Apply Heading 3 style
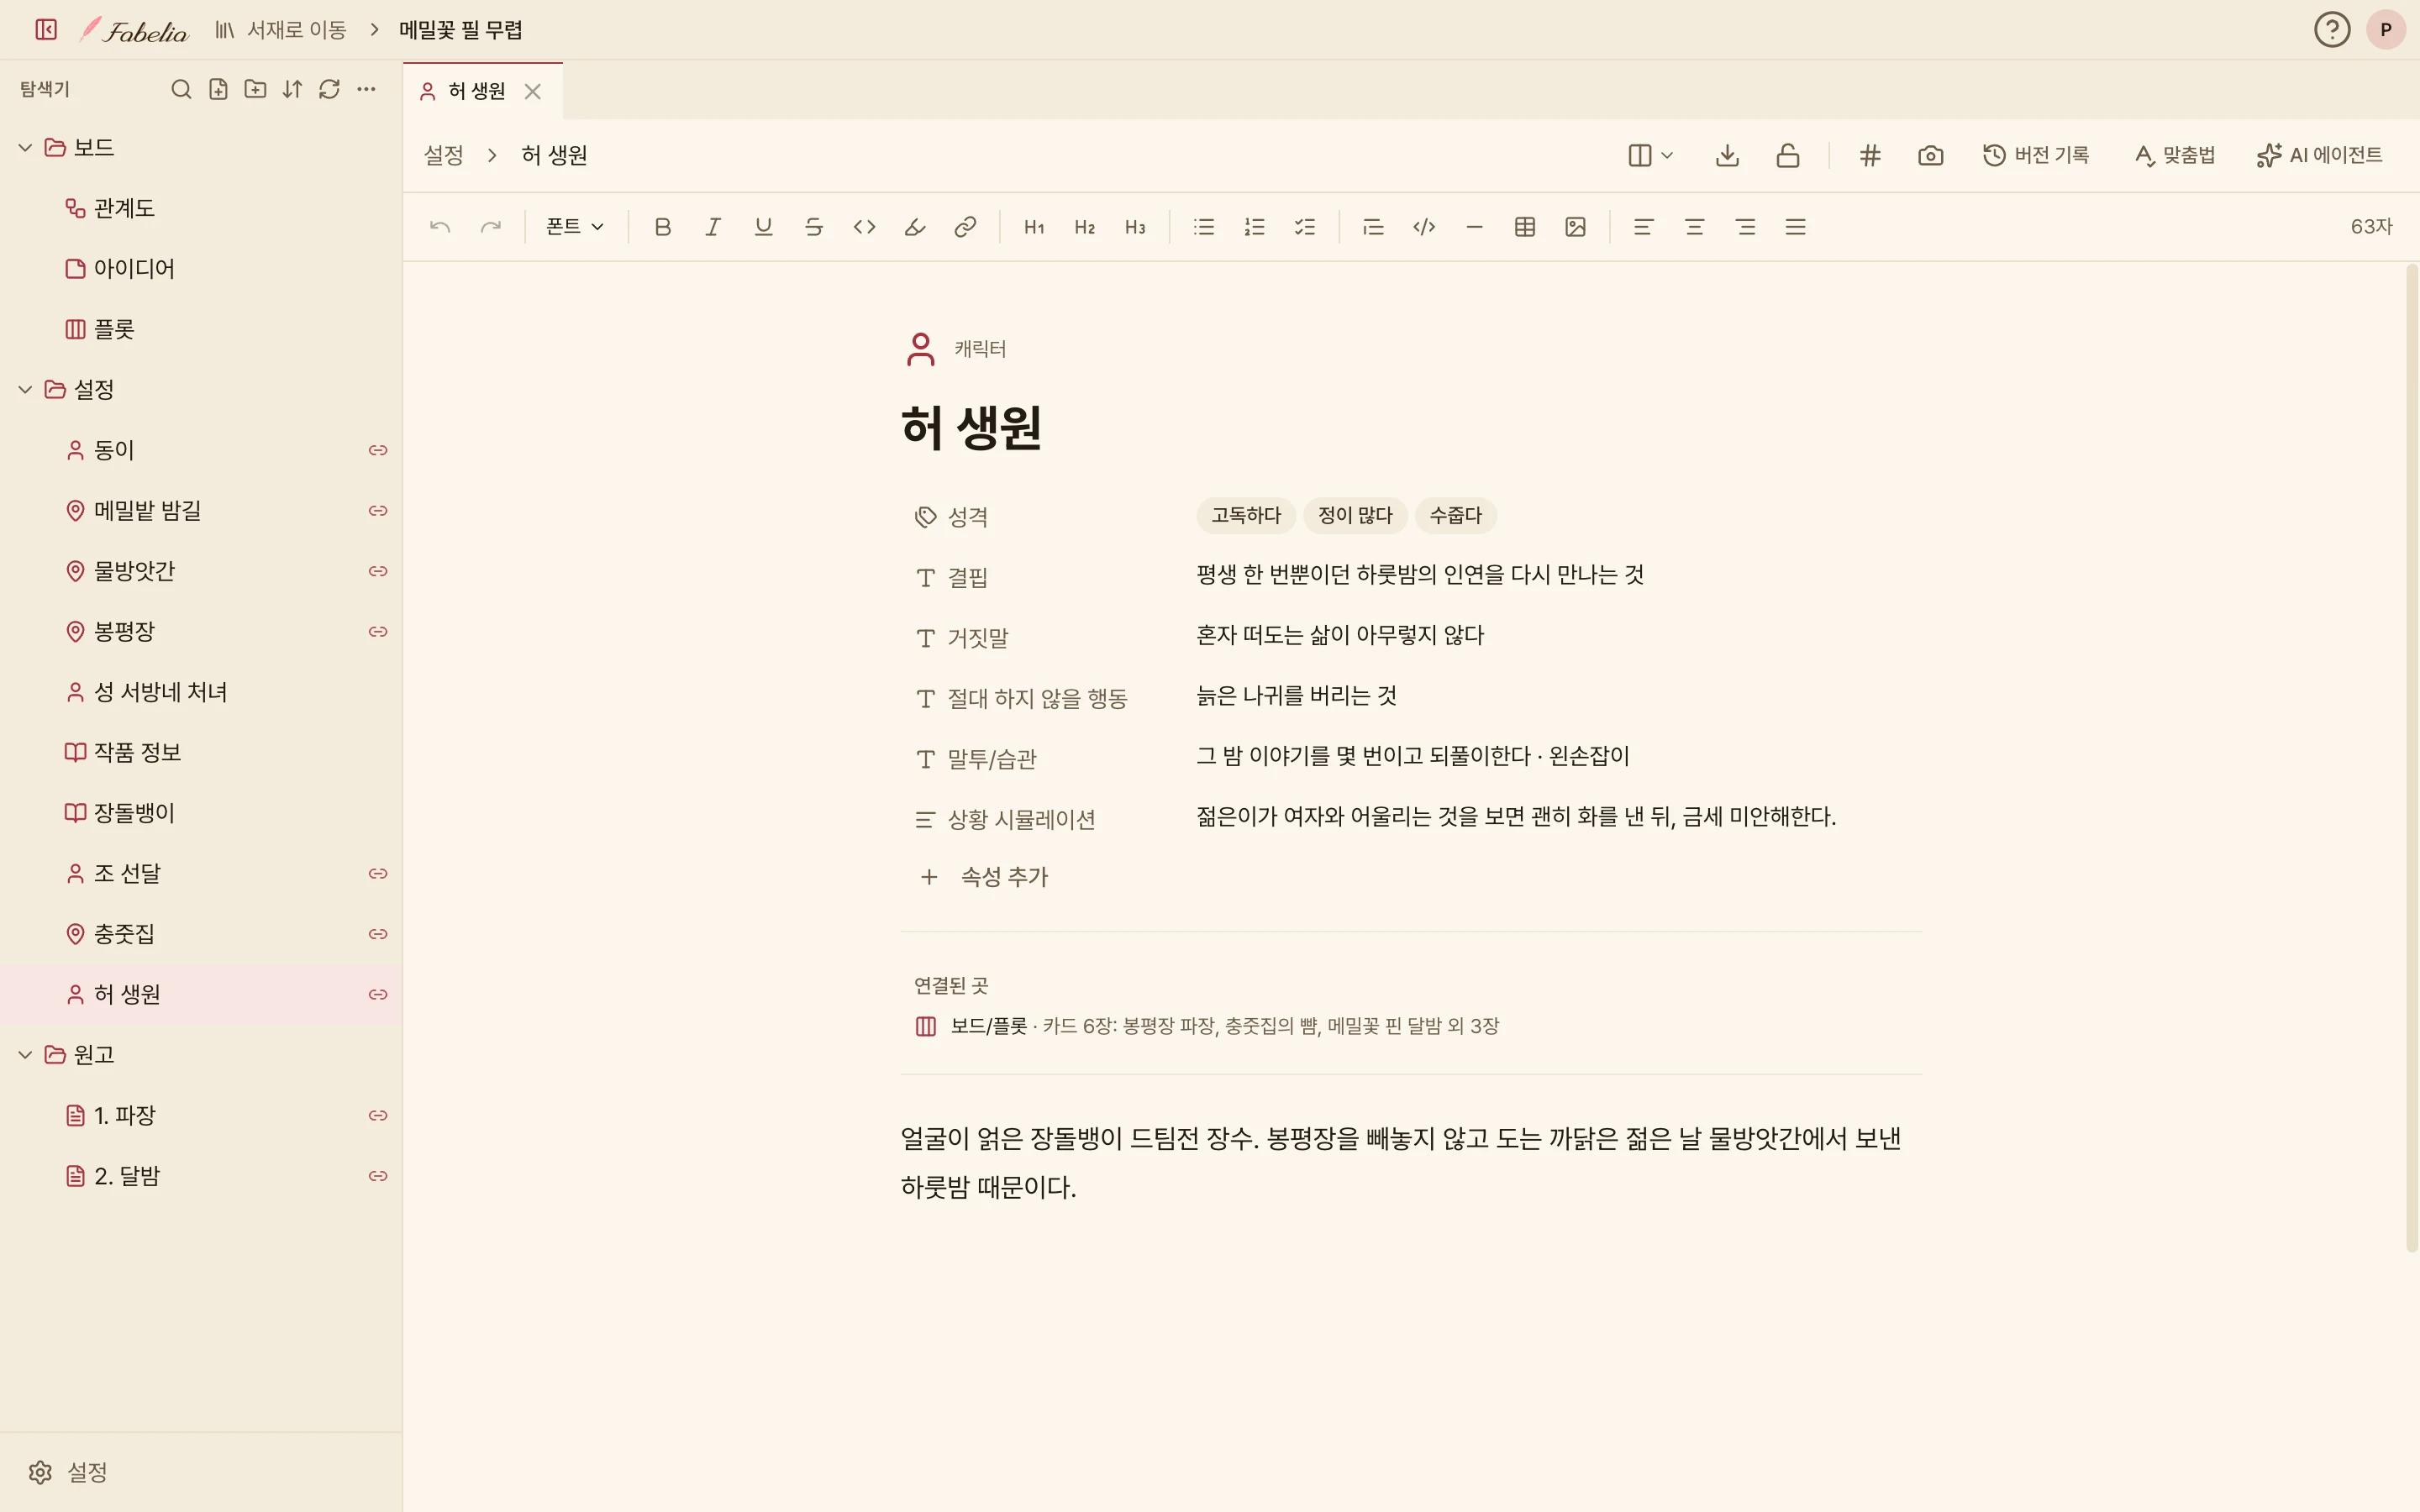This screenshot has height=1512, width=2420. (x=1135, y=227)
